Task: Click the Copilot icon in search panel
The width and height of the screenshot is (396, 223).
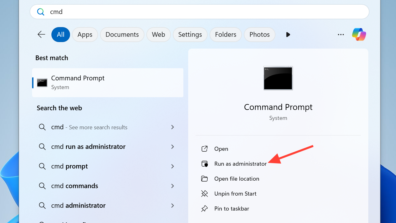Action: [x=359, y=34]
